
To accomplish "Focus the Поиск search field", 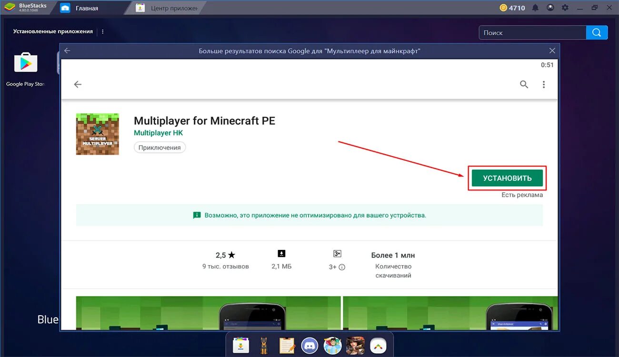I will (532, 32).
